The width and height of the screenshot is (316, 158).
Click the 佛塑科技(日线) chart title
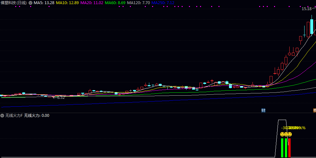[x=14, y=3]
